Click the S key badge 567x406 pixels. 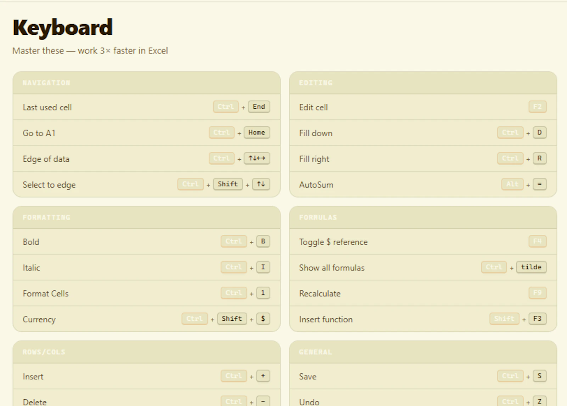pyautogui.click(x=540, y=376)
